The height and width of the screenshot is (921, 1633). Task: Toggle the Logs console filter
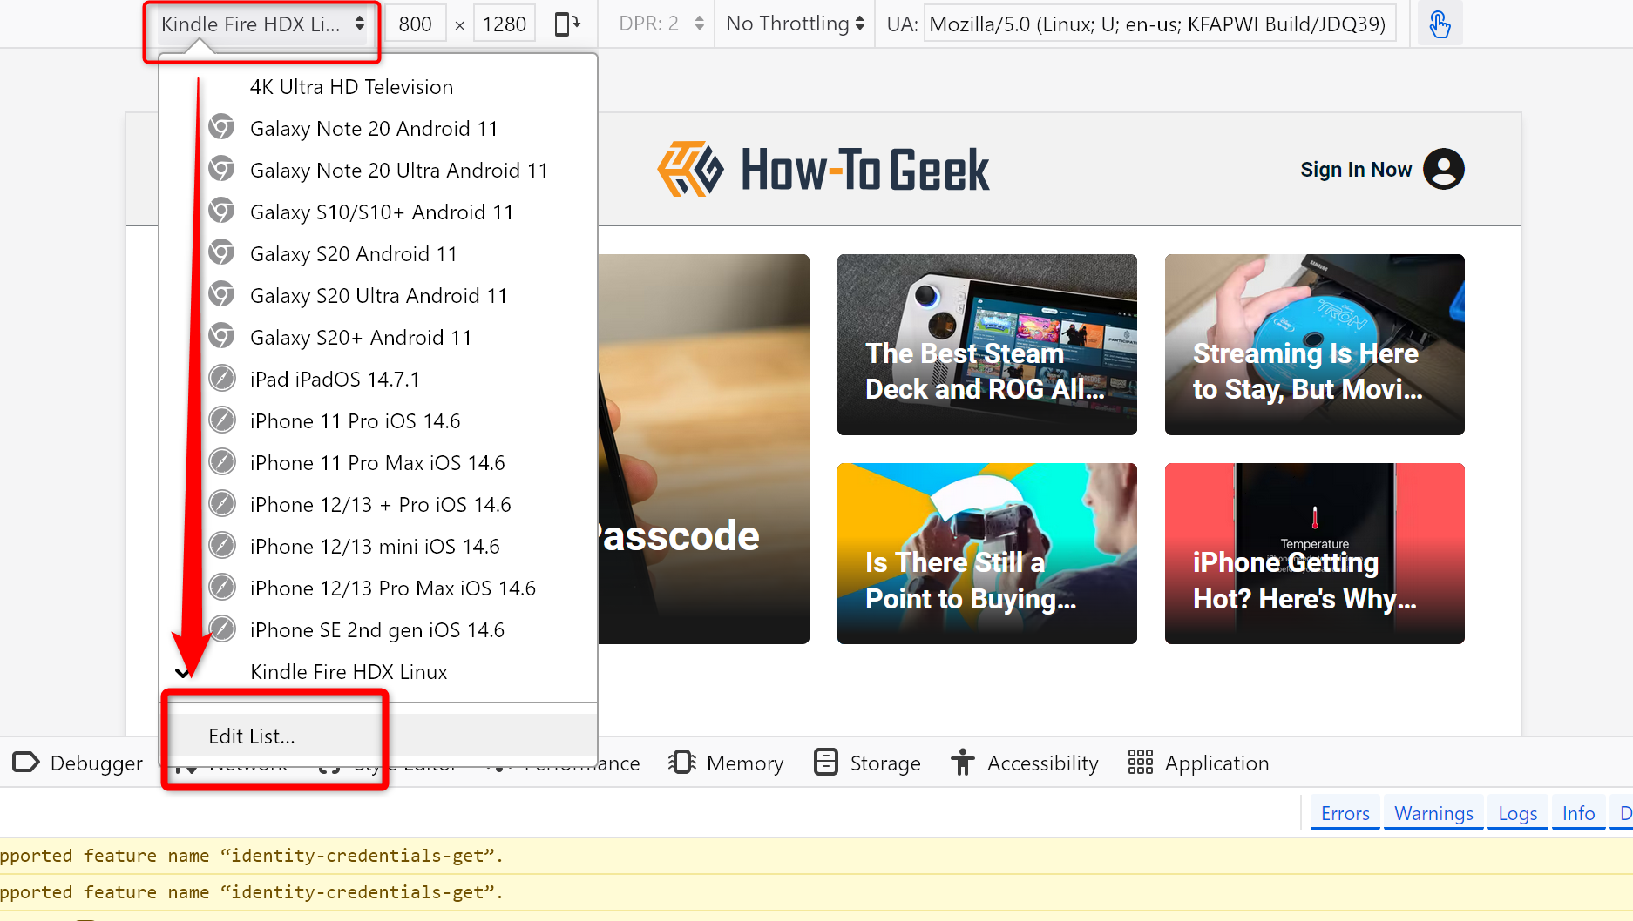click(x=1517, y=813)
